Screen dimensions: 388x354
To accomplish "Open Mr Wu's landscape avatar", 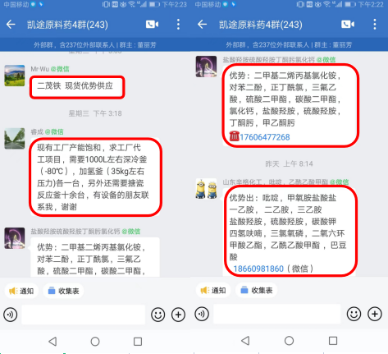I will (15, 76).
